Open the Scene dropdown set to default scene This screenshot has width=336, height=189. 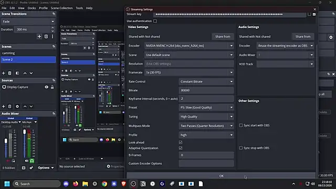[189, 55]
